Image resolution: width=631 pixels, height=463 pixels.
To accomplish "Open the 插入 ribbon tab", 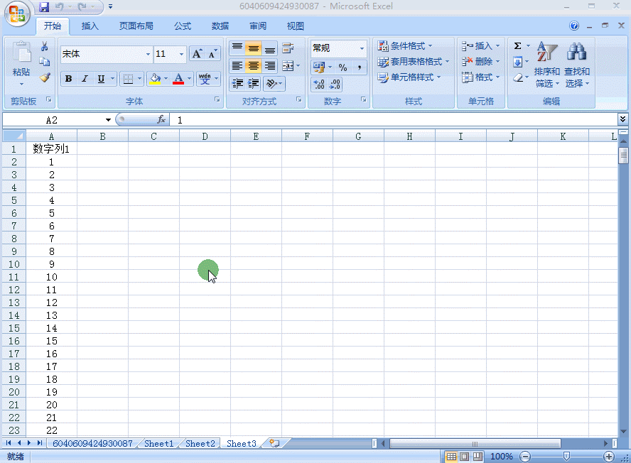I will (90, 26).
